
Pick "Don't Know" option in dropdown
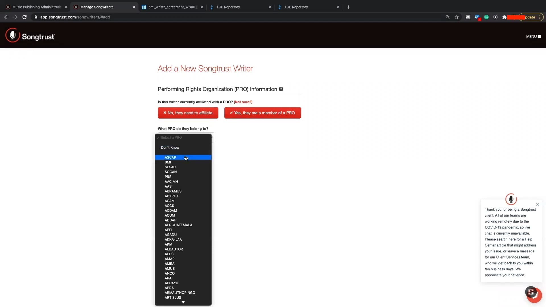[x=170, y=148]
